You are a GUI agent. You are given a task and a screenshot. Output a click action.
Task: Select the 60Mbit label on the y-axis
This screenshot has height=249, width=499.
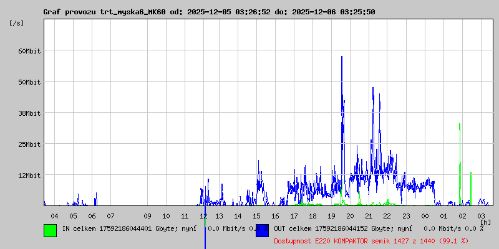point(29,51)
